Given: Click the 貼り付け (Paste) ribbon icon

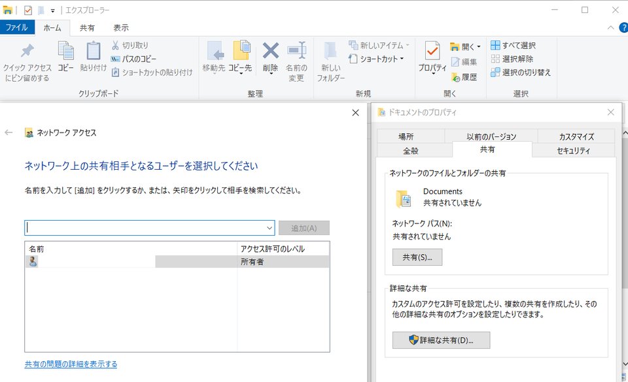Looking at the screenshot, I should click(94, 56).
